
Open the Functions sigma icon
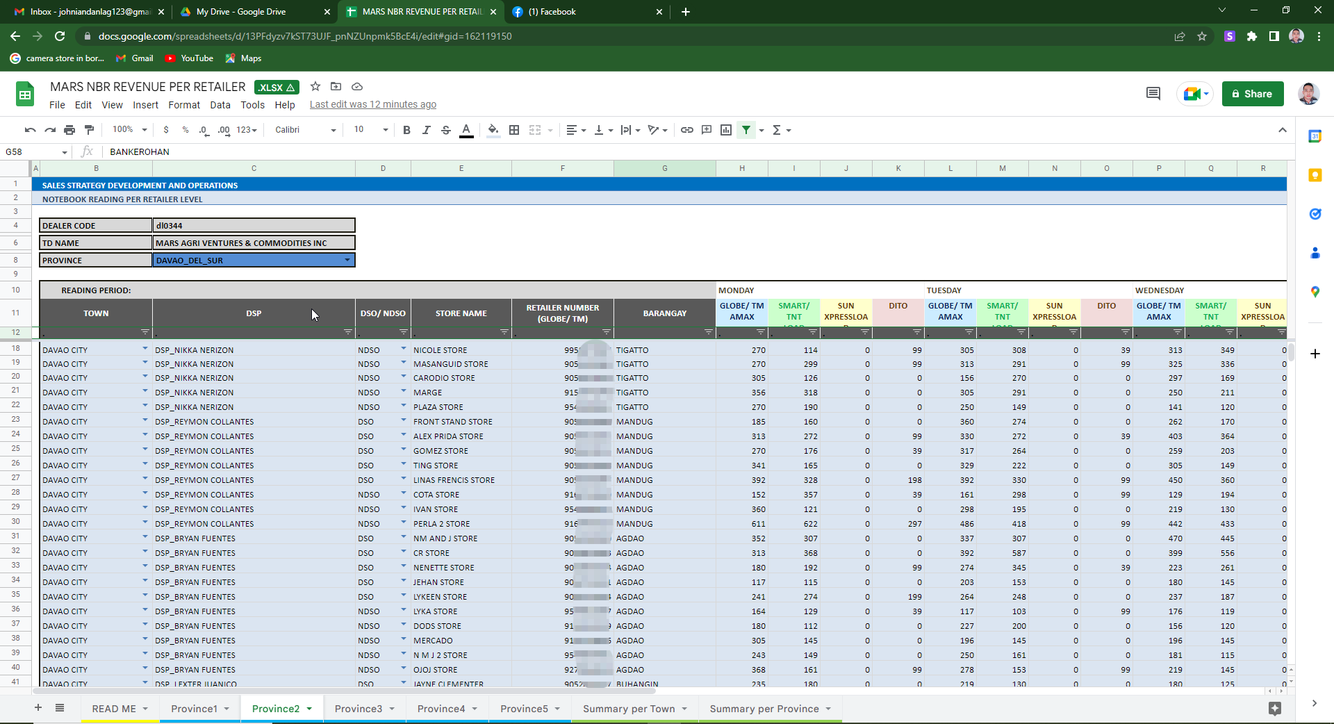[777, 130]
